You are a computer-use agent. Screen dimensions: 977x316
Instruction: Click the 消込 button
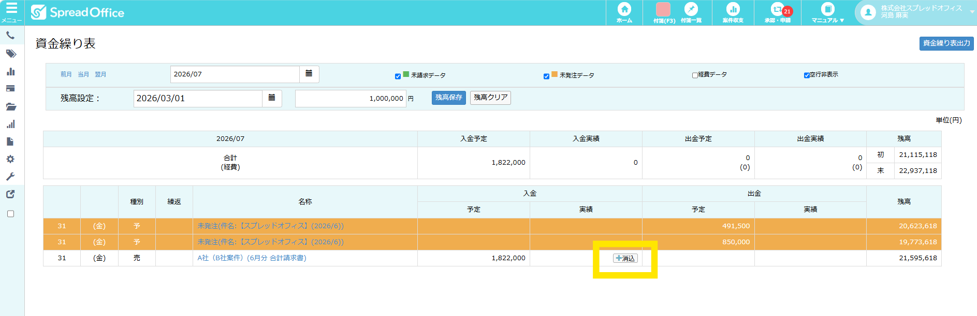coord(625,258)
